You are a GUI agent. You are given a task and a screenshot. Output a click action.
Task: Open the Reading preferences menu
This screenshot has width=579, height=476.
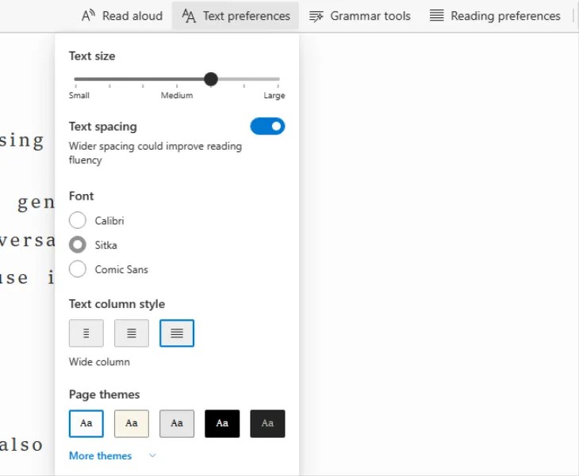[x=495, y=16]
